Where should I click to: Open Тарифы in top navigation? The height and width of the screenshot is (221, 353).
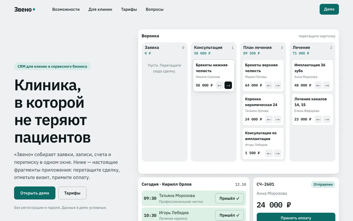click(129, 9)
